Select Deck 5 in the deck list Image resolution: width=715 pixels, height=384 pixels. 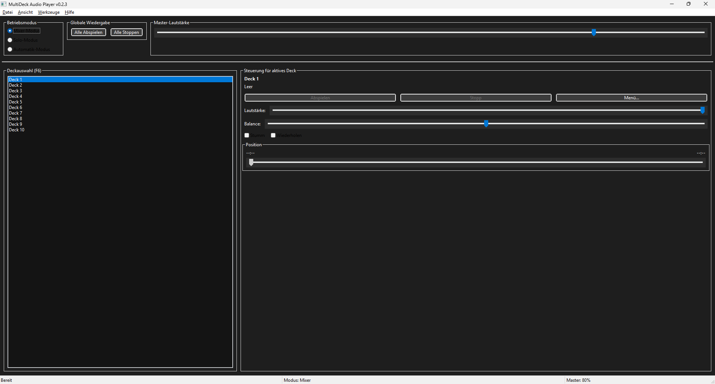click(x=16, y=102)
